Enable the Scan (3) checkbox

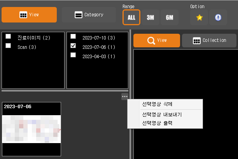[x=8, y=45]
